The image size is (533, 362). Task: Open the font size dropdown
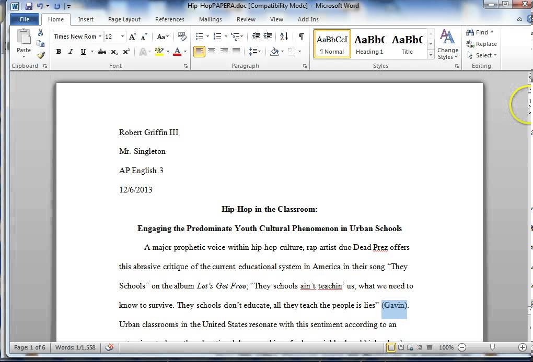tap(122, 37)
